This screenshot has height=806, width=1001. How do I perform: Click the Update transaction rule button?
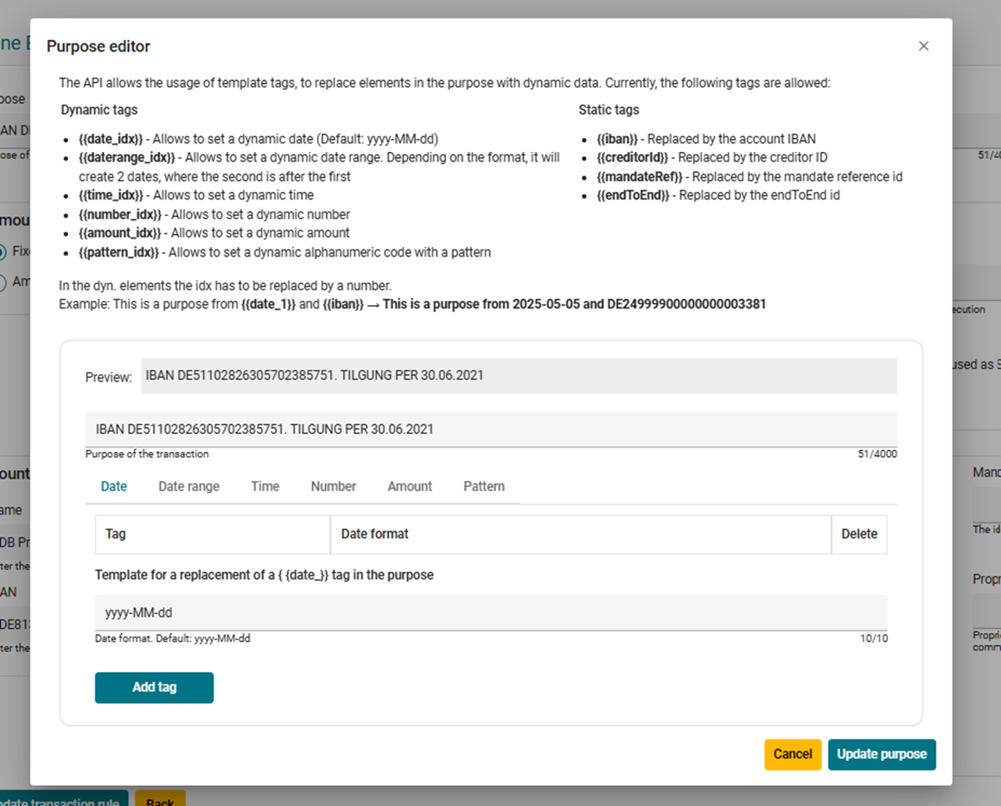(61, 800)
